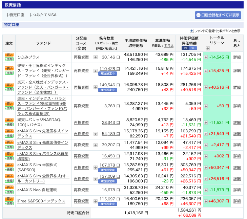Click 特定口座合計 value 1,584,261 円

(189, 210)
